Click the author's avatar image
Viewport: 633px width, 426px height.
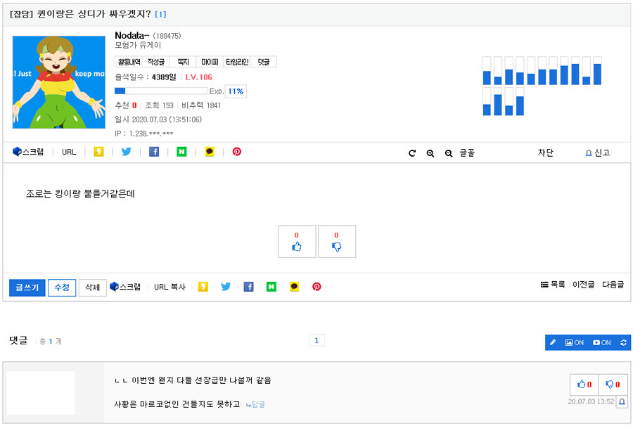[54, 82]
